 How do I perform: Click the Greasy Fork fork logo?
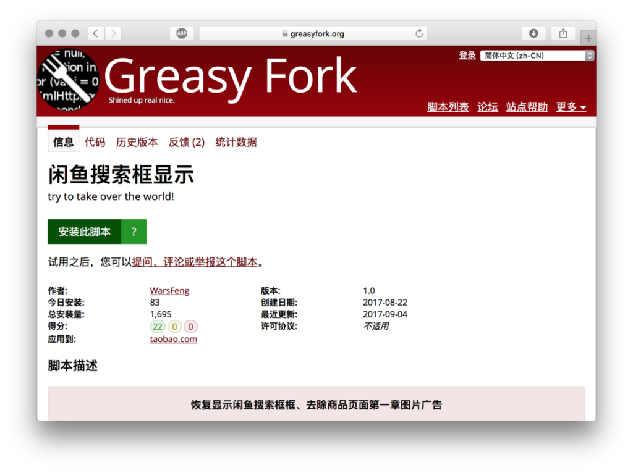68,80
